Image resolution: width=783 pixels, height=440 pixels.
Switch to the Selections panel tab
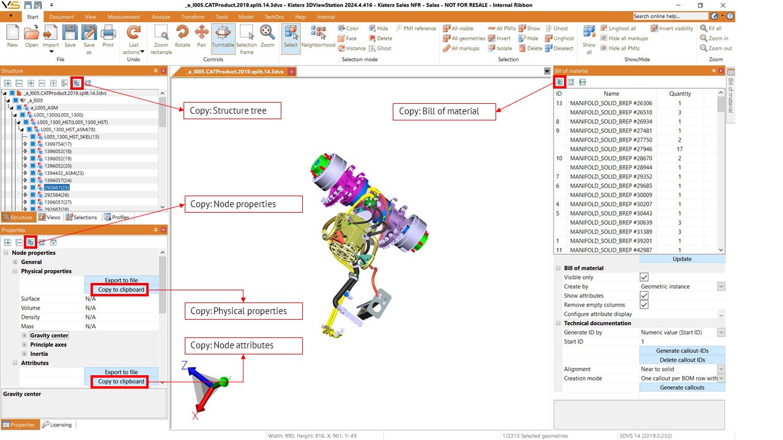pyautogui.click(x=81, y=217)
